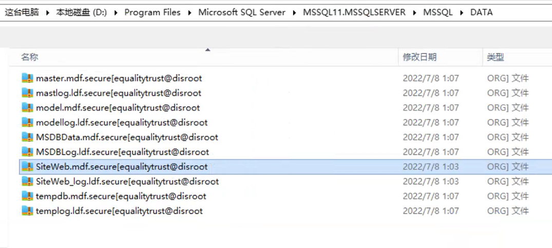
Task: Click the templog.ldf.secure file icon
Action: 27,211
